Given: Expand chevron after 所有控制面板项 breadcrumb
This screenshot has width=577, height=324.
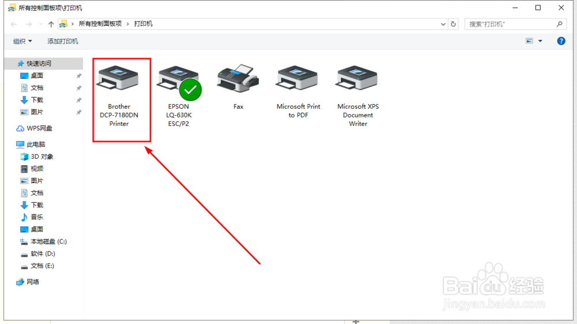Looking at the screenshot, I should (128, 24).
